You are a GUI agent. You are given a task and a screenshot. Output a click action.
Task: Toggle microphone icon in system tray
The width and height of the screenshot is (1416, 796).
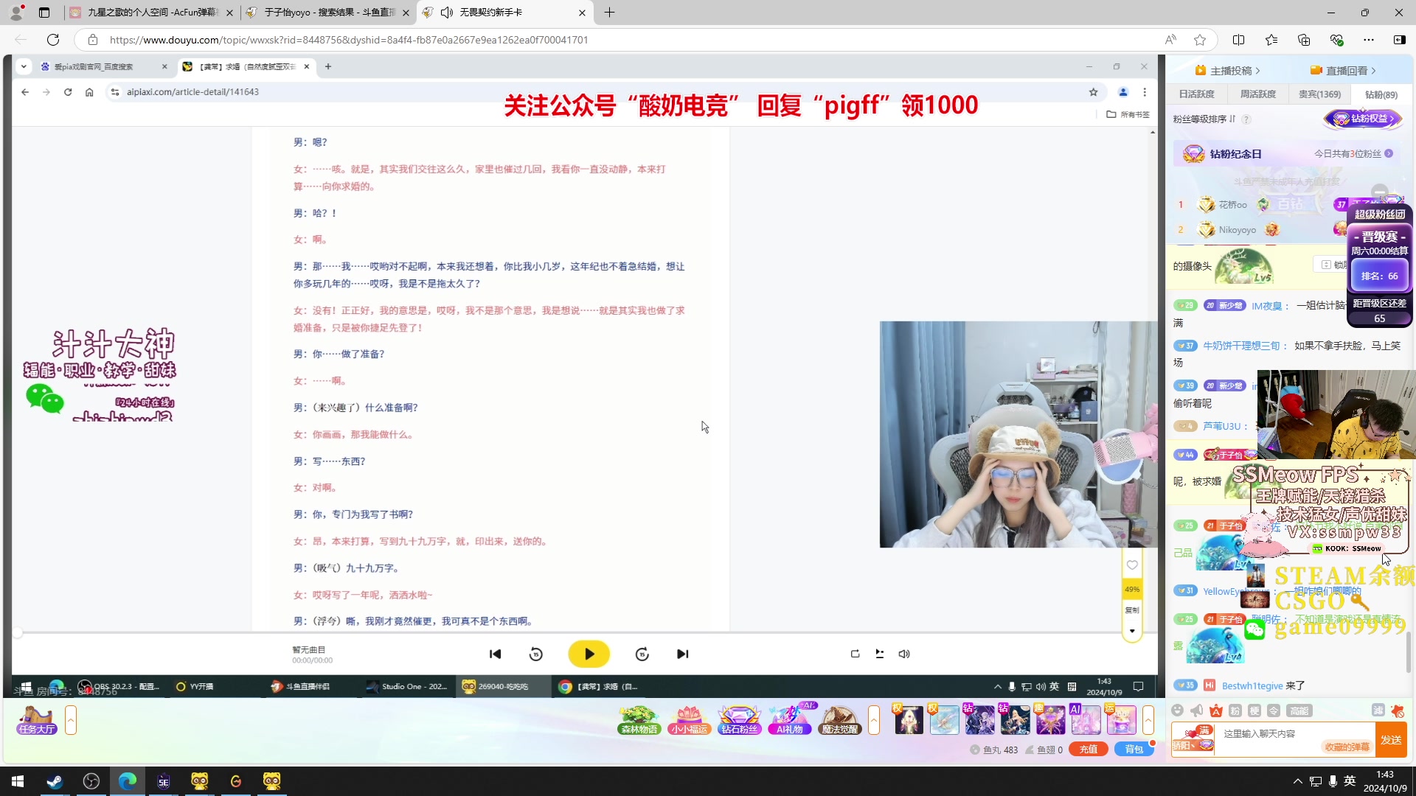(1333, 781)
